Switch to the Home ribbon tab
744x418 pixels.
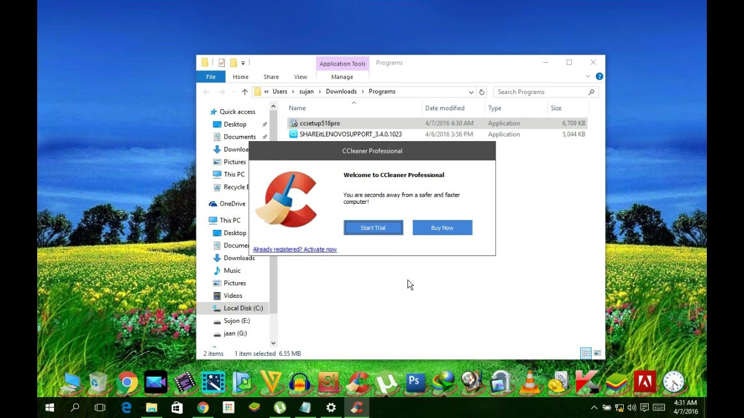point(241,77)
